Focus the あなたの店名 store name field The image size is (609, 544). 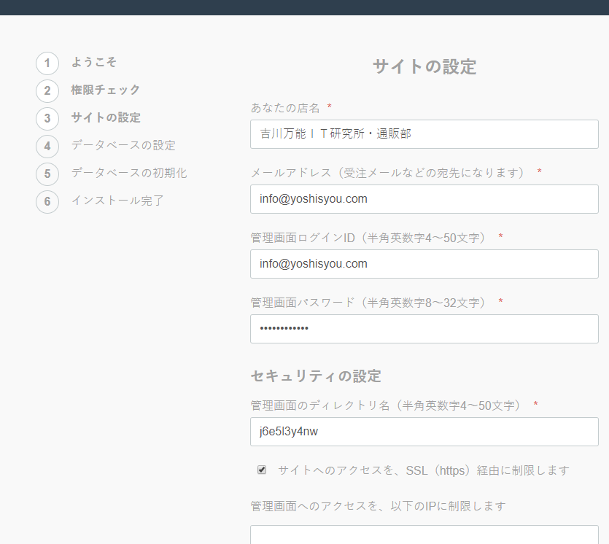click(x=424, y=134)
